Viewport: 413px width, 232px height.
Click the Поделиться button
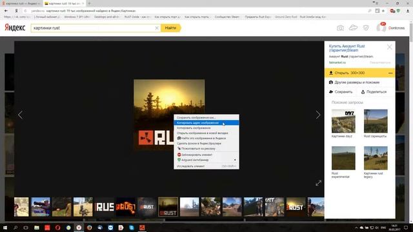coord(374,92)
